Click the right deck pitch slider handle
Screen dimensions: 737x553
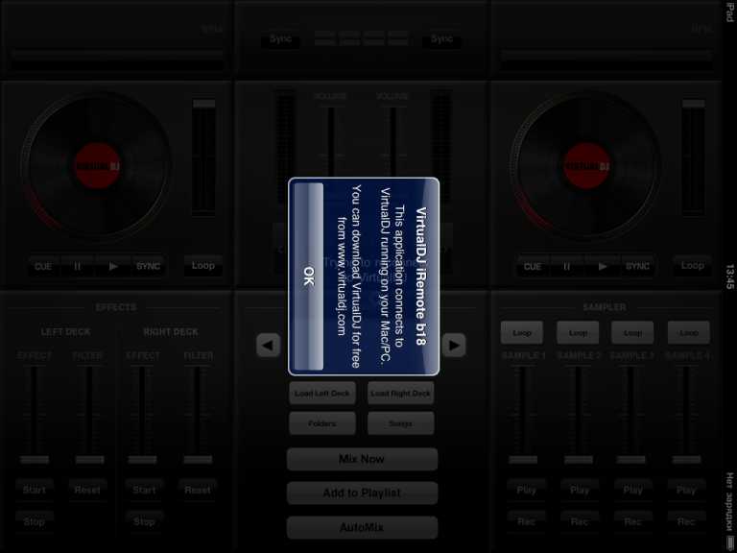693,104
